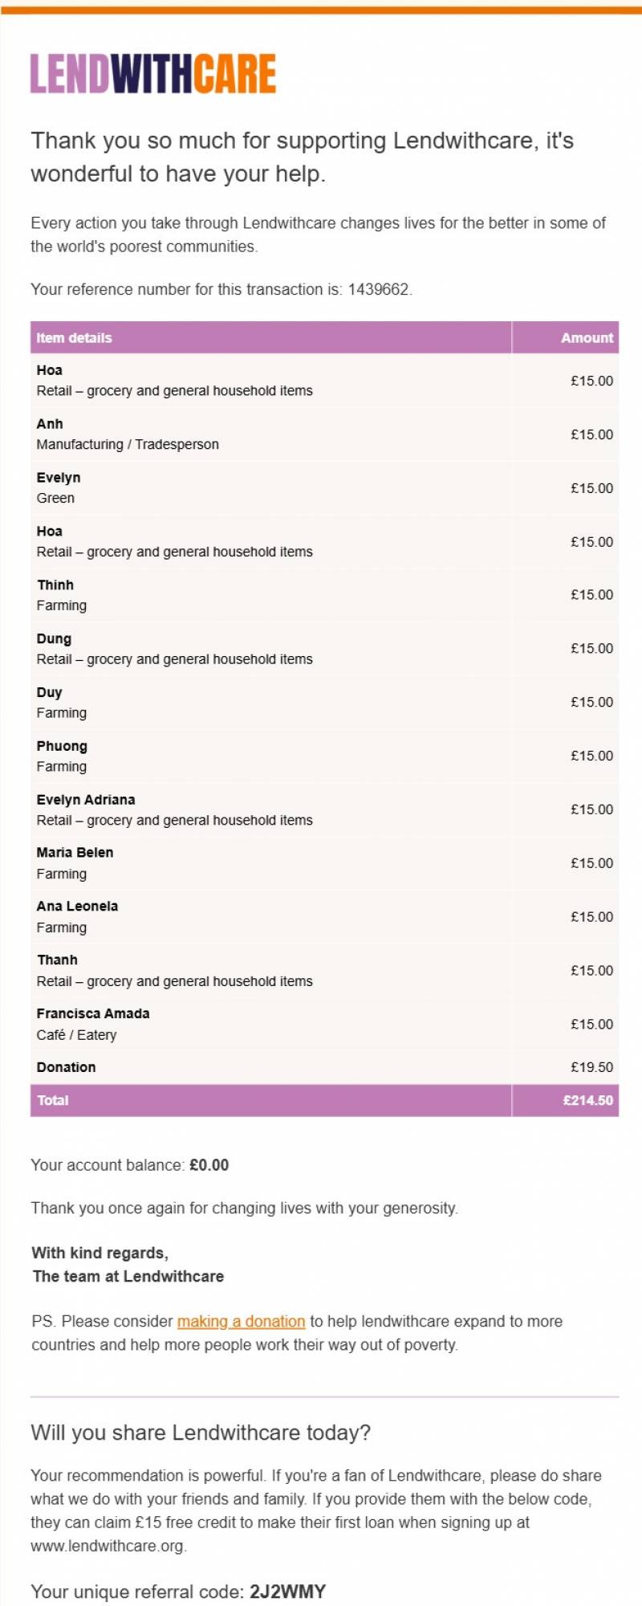Select the Phuong loan entry
This screenshot has width=642, height=1606.
click(x=62, y=746)
